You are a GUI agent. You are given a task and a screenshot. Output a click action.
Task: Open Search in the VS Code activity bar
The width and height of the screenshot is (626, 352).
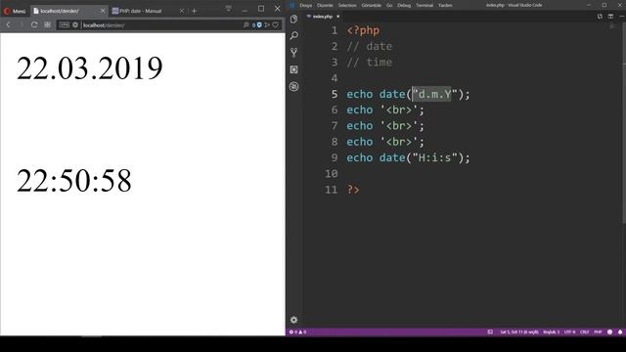click(x=294, y=35)
